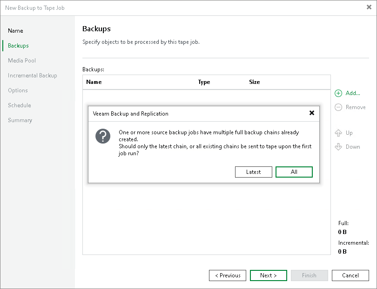Screen dimensions: 377x289
Task: Open the Incremental Backup step
Action: 33,76
